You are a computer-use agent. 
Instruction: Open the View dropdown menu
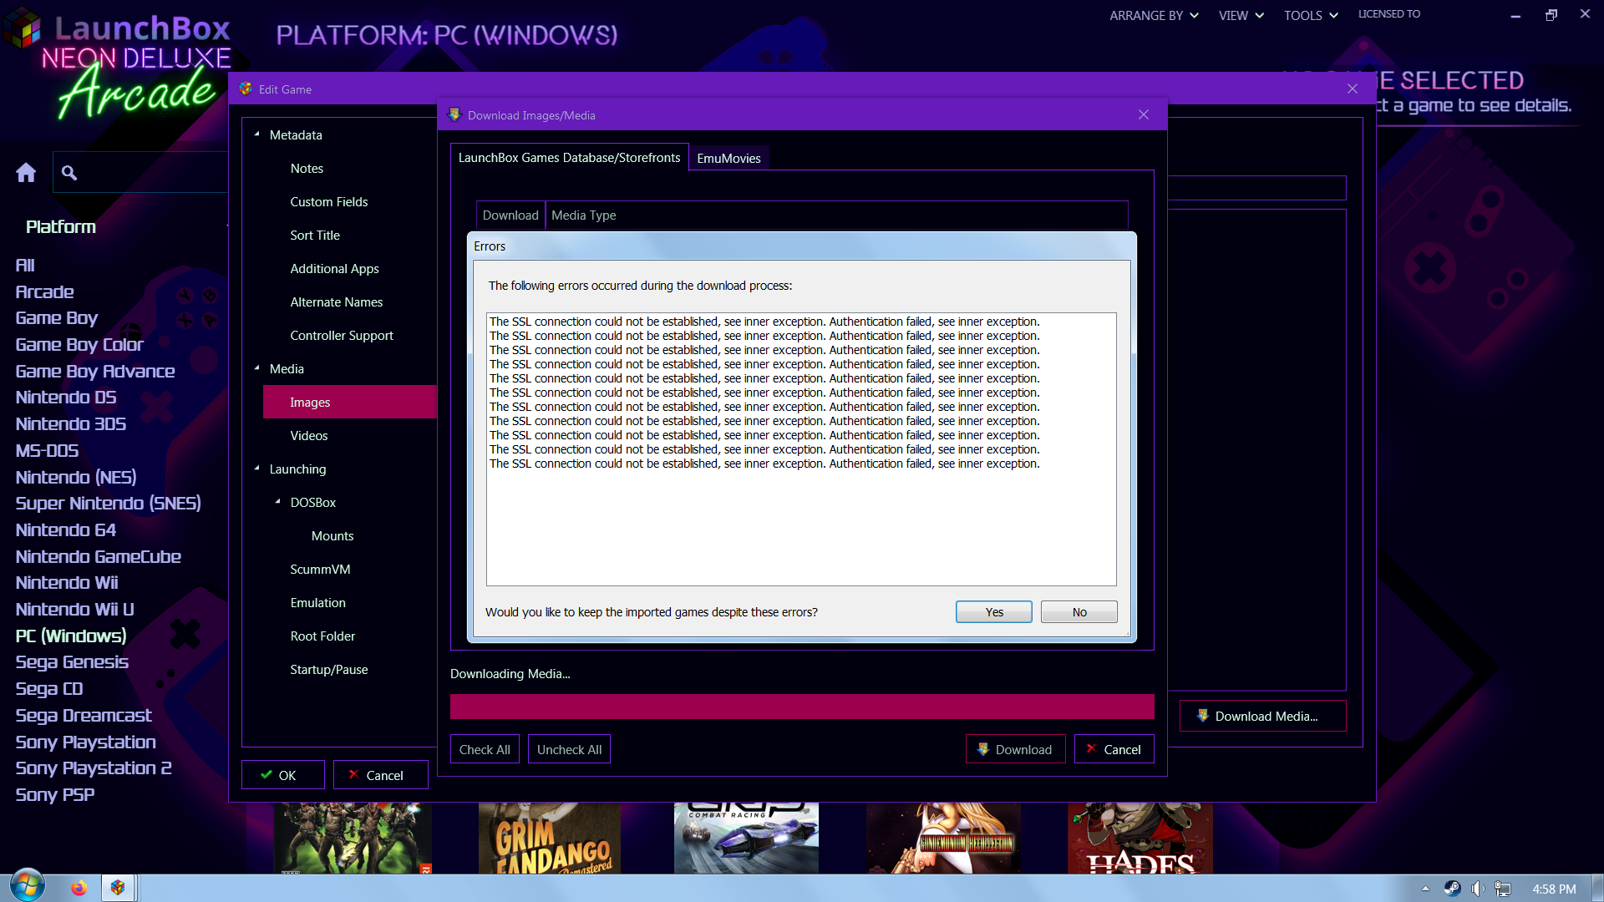click(1241, 15)
